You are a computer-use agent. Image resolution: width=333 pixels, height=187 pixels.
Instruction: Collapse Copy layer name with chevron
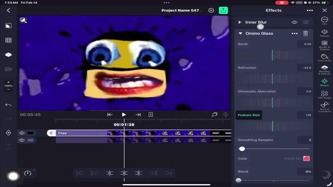[x=51, y=133]
